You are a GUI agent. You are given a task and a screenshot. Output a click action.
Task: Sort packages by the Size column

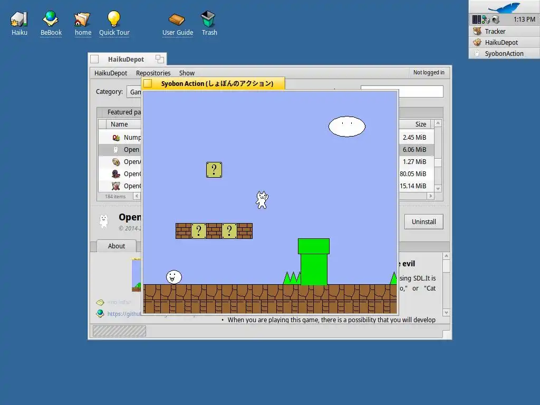tap(414, 124)
